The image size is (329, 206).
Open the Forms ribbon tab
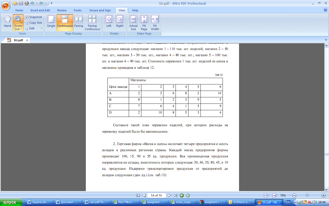(x=78, y=10)
